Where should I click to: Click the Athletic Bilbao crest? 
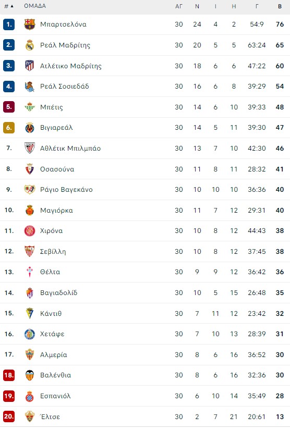point(30,148)
